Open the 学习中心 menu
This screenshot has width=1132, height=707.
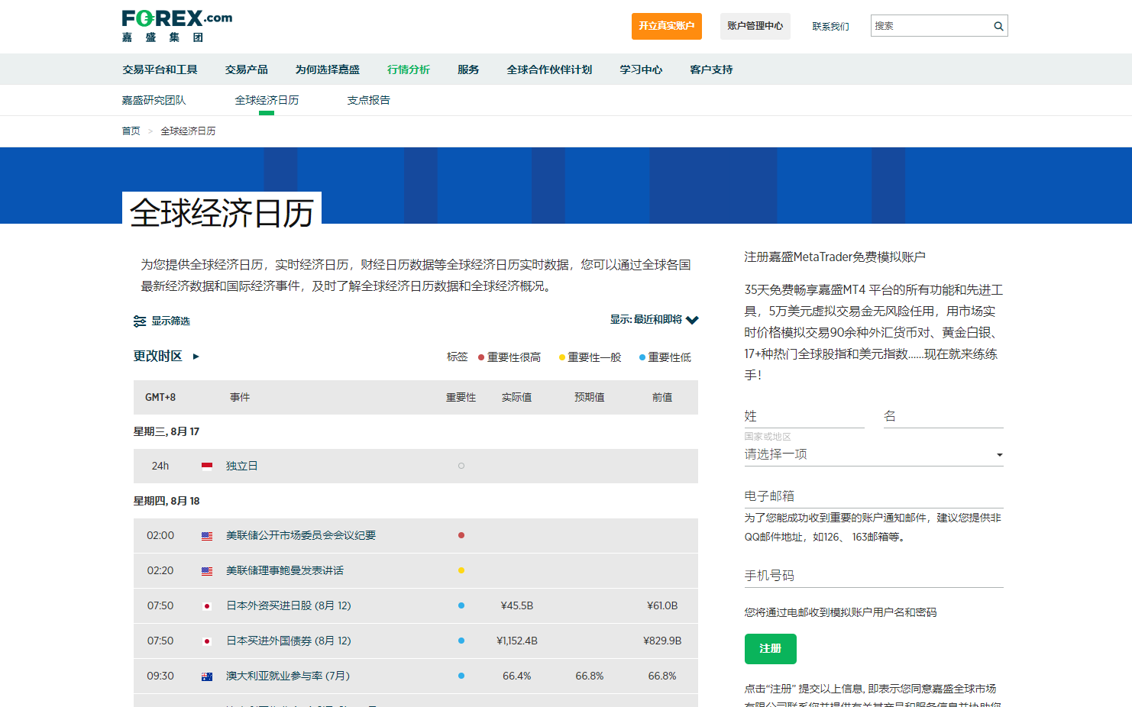(641, 69)
